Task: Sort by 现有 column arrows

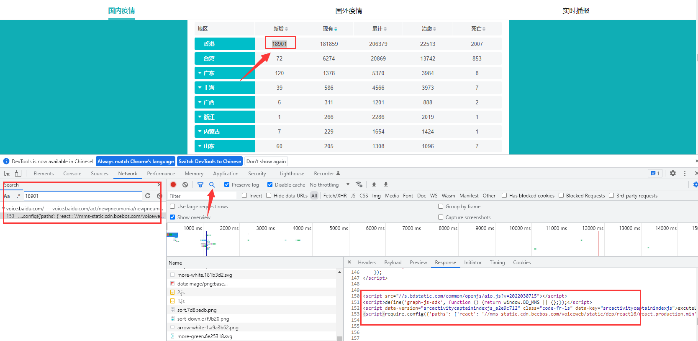Action: (336, 29)
